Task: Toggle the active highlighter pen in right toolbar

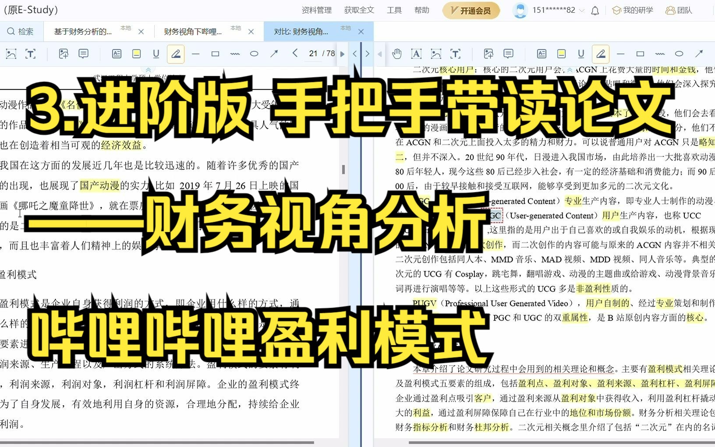Action: (601, 54)
